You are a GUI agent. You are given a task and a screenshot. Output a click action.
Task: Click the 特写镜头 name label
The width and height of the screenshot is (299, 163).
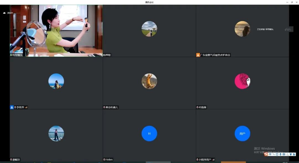coord(17,55)
